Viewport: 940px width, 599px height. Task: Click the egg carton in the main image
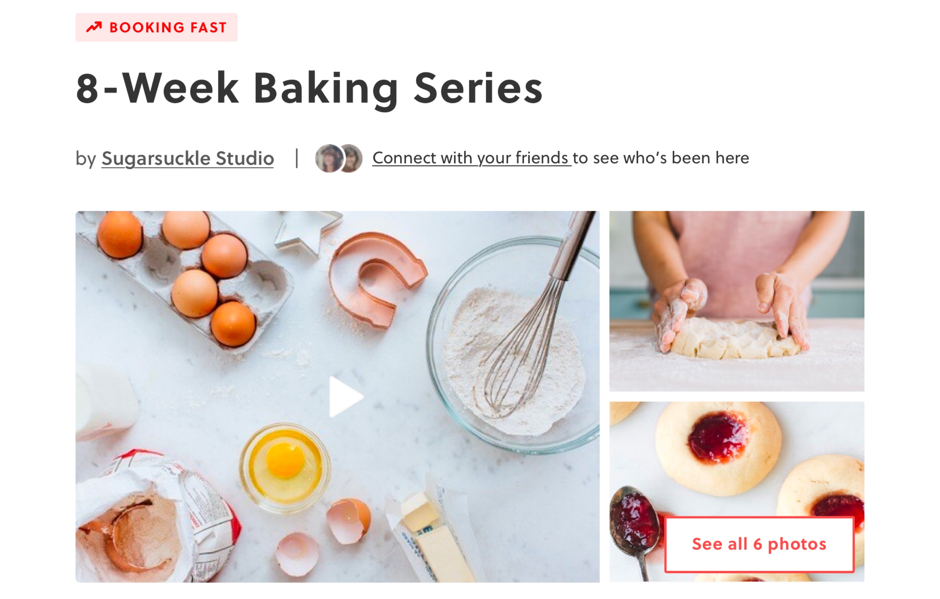pos(183,279)
